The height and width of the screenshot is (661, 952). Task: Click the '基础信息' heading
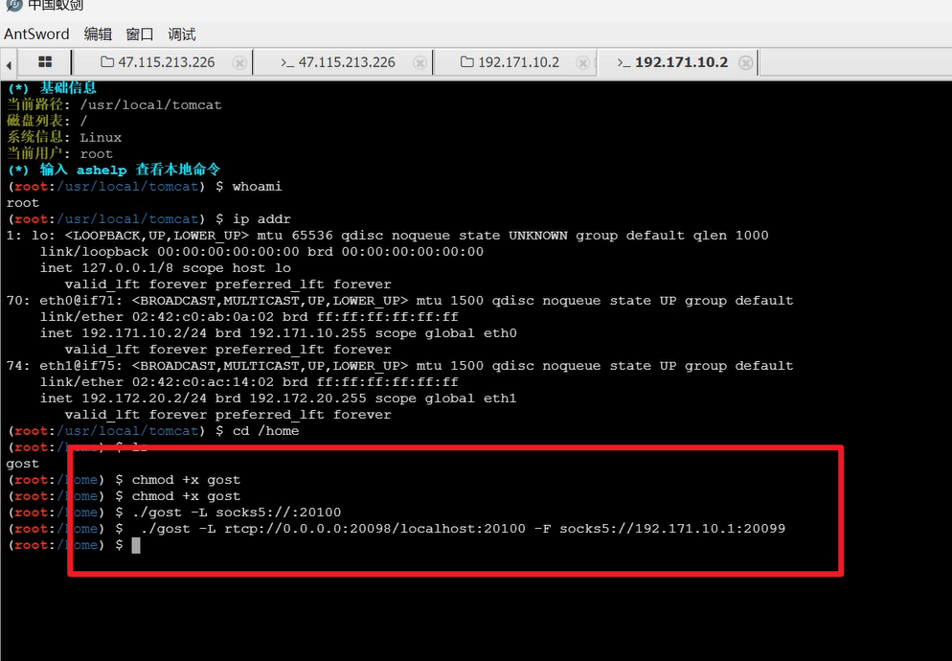point(68,87)
